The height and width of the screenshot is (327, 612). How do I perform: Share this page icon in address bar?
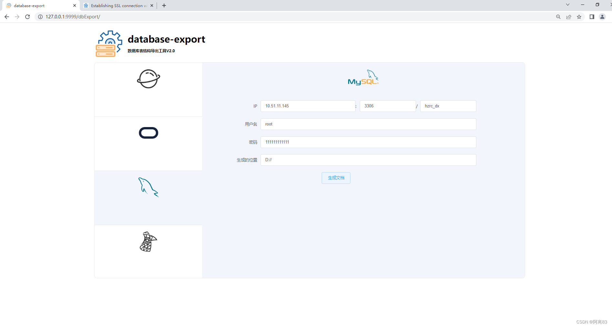tap(569, 17)
